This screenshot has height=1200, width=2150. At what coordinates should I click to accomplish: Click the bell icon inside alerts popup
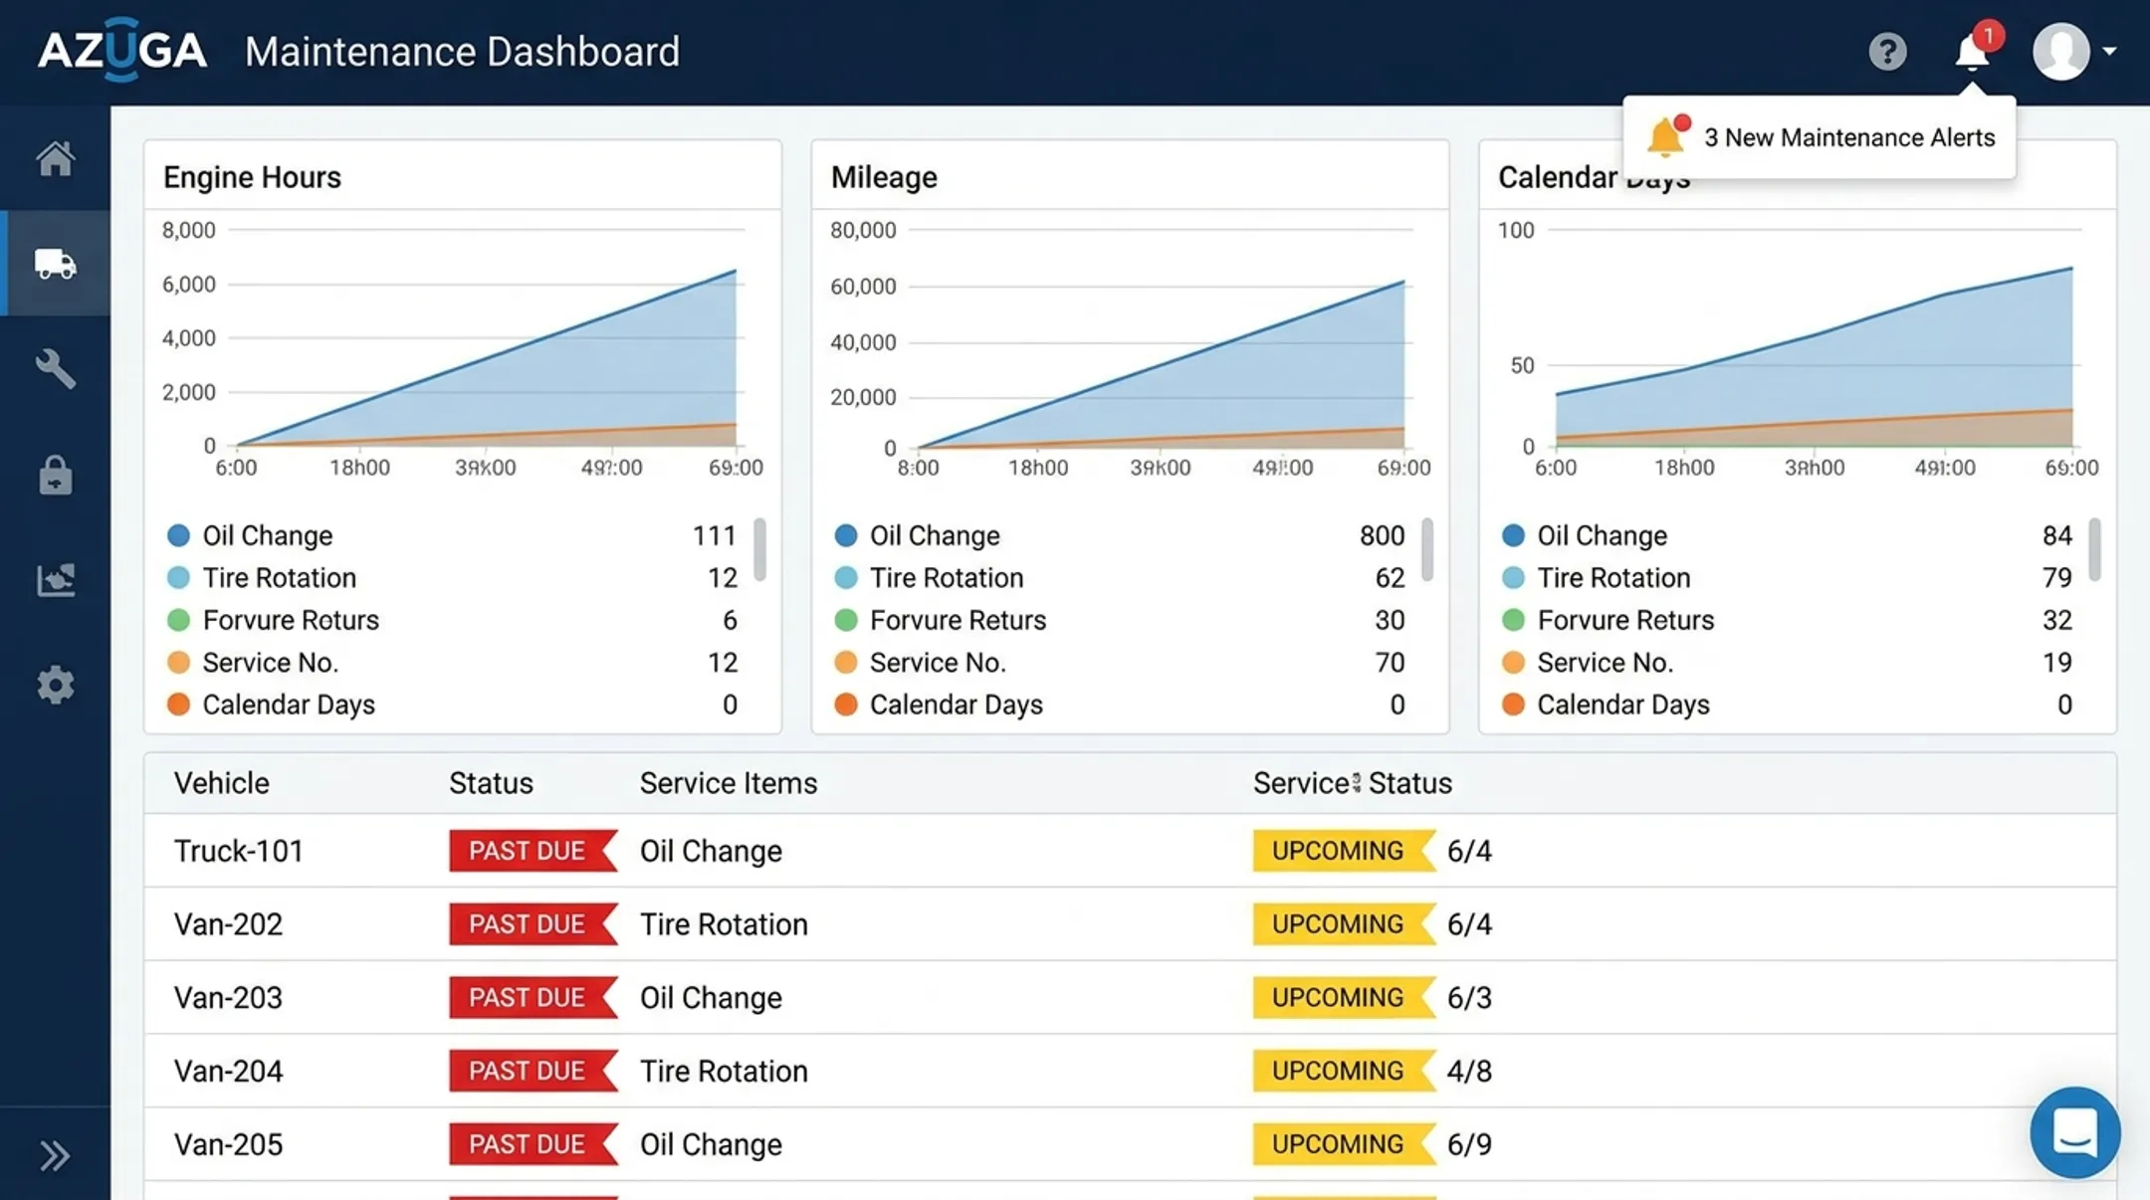[x=1666, y=136]
